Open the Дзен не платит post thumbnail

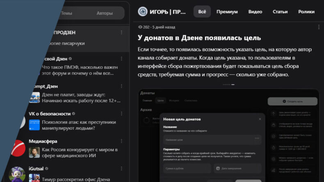(34, 98)
